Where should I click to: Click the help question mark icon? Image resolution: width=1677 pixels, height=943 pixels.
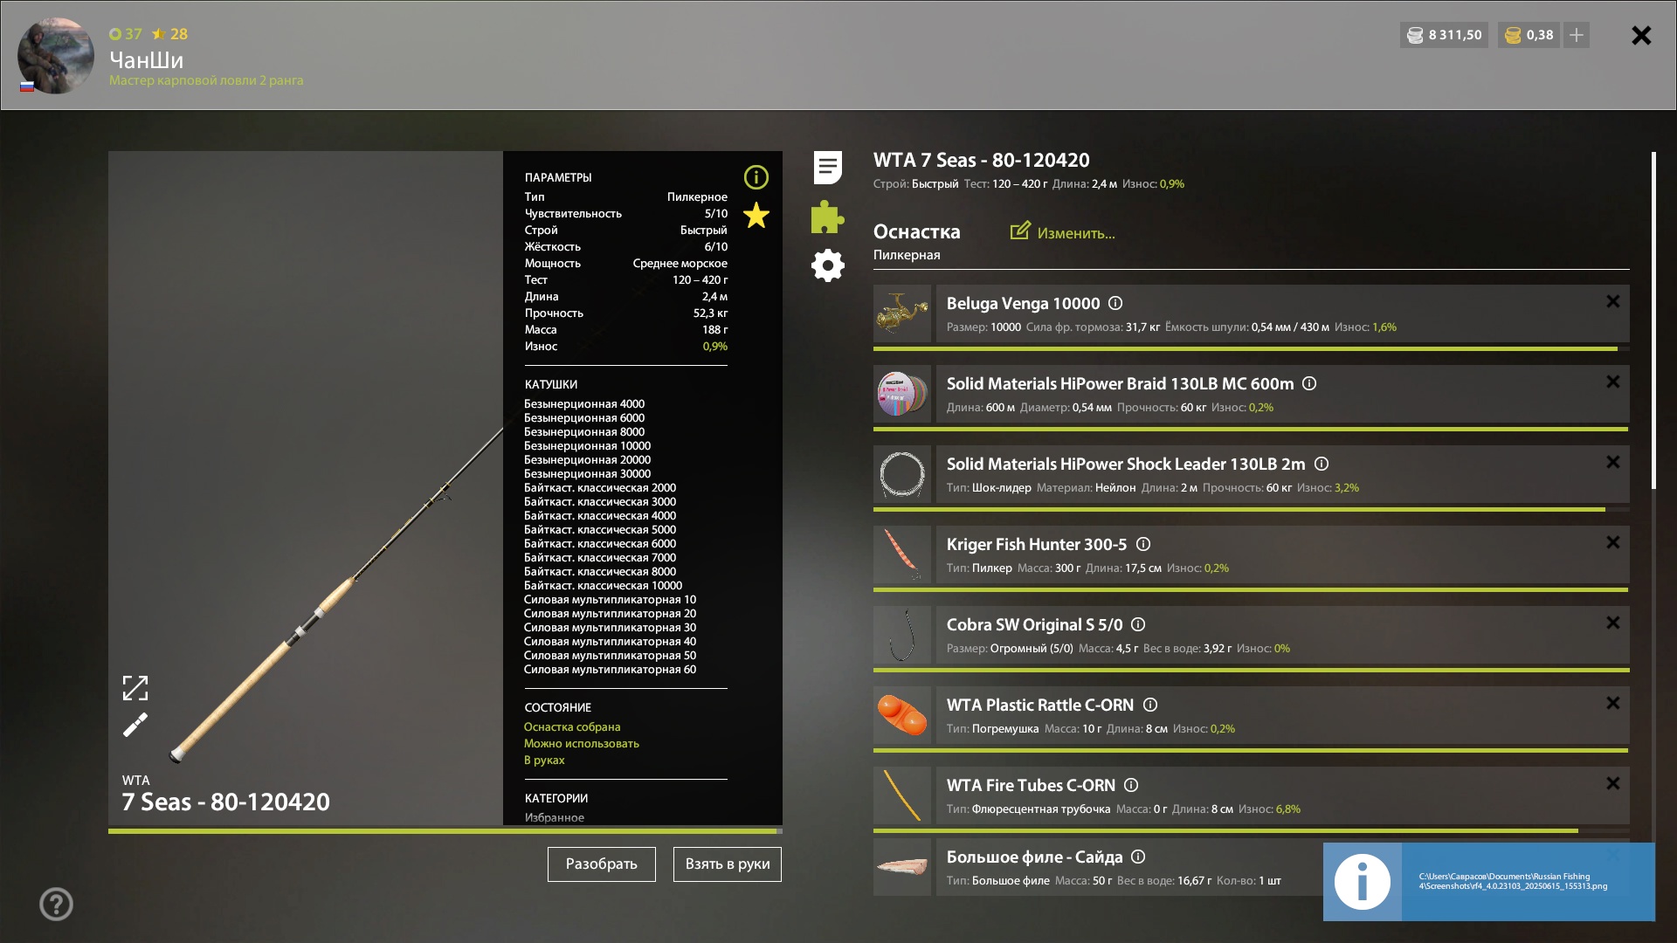[56, 904]
